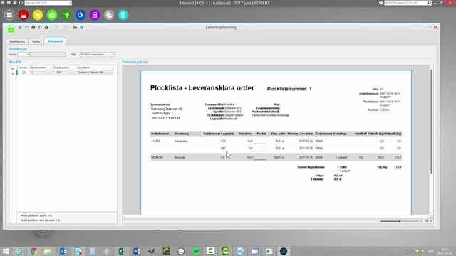Viewport: 456px width, 256px height.
Task: Open Word from the taskbar
Action: [137, 251]
